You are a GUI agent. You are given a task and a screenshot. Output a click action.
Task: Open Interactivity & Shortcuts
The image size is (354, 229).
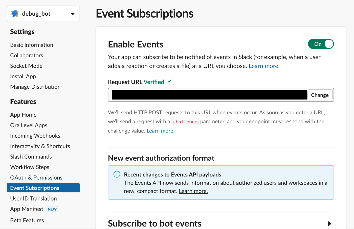40,146
